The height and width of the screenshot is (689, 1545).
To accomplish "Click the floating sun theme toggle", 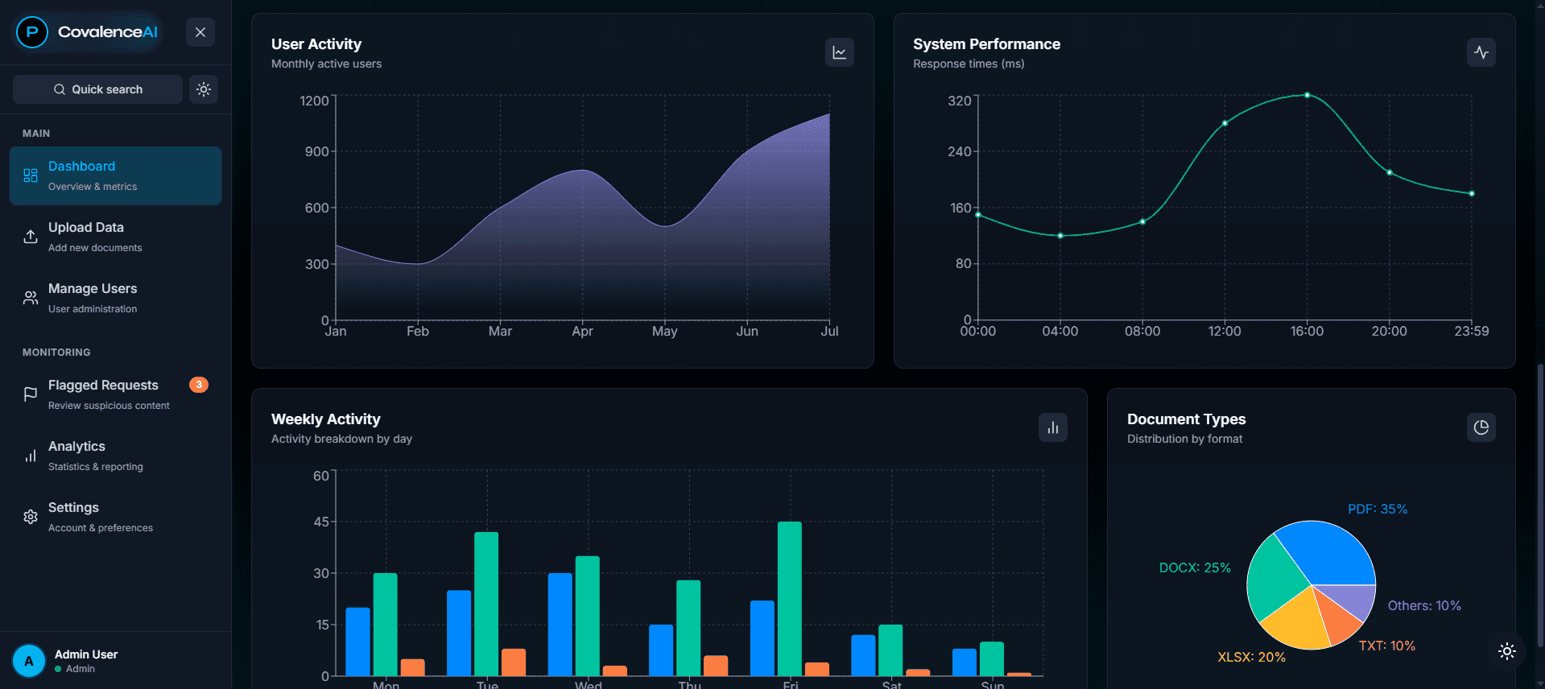I will pyautogui.click(x=1507, y=651).
